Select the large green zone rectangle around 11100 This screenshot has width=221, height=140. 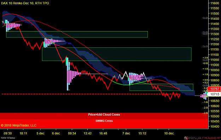tap(117, 54)
